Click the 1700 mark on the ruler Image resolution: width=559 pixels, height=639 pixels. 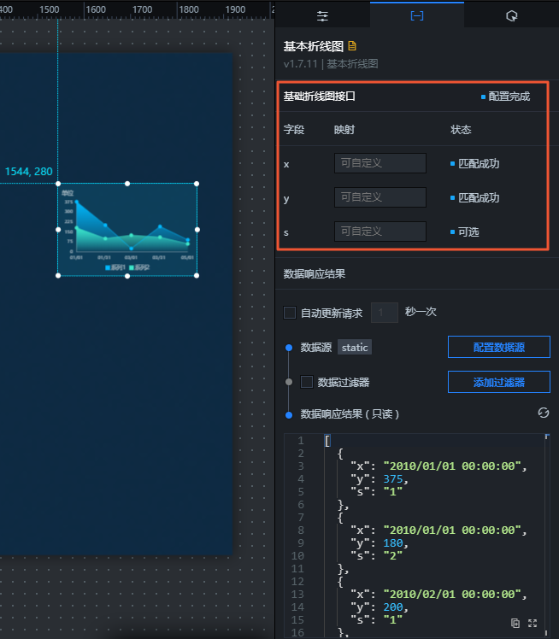[142, 9]
